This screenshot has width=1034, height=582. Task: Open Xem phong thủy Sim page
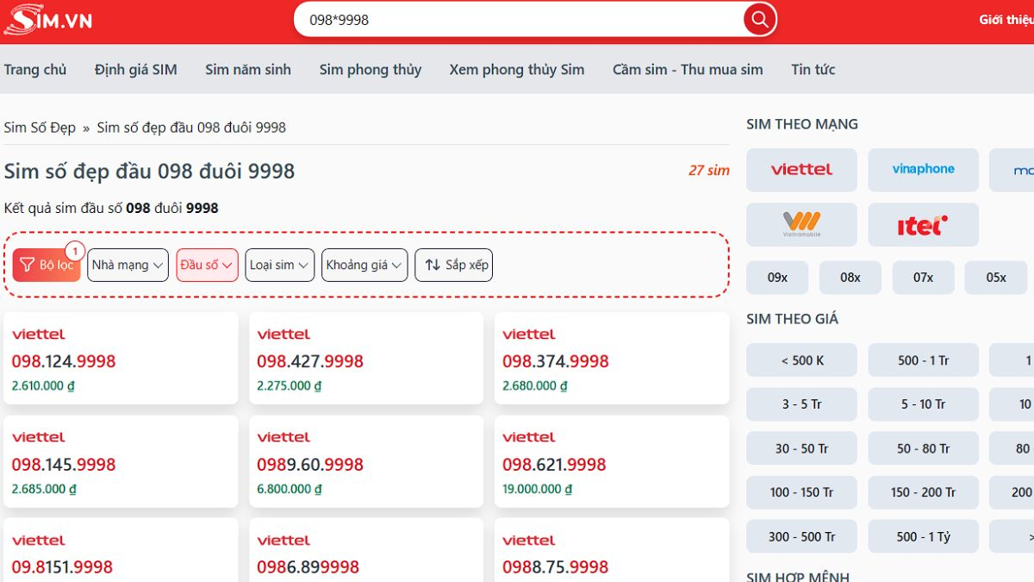point(517,69)
